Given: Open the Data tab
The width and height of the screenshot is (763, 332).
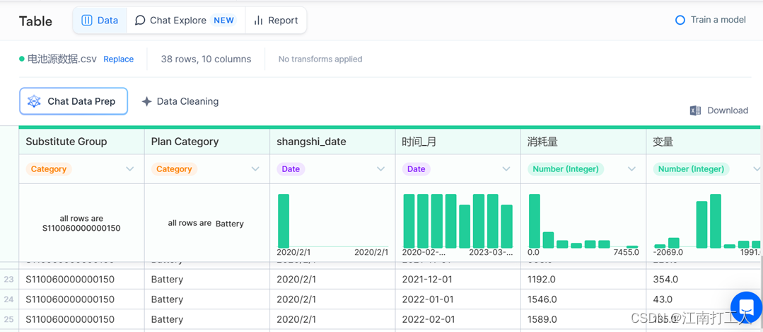Looking at the screenshot, I should 100,21.
